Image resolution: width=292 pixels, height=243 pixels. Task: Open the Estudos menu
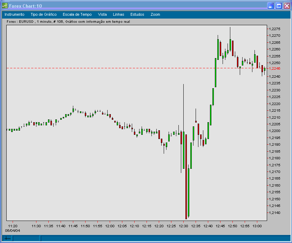click(x=137, y=14)
